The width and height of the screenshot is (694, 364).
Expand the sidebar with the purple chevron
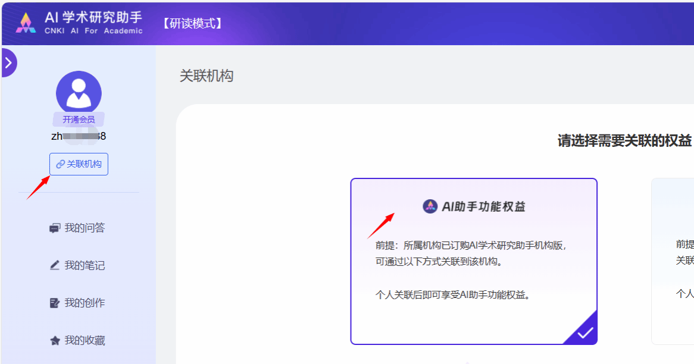tap(8, 63)
